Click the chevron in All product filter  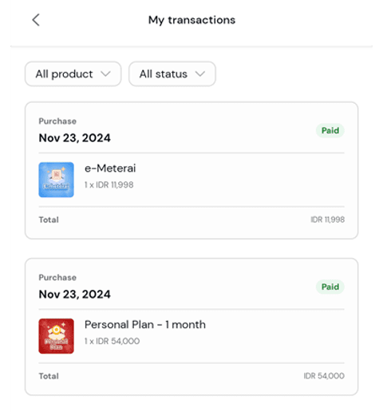[x=105, y=74]
